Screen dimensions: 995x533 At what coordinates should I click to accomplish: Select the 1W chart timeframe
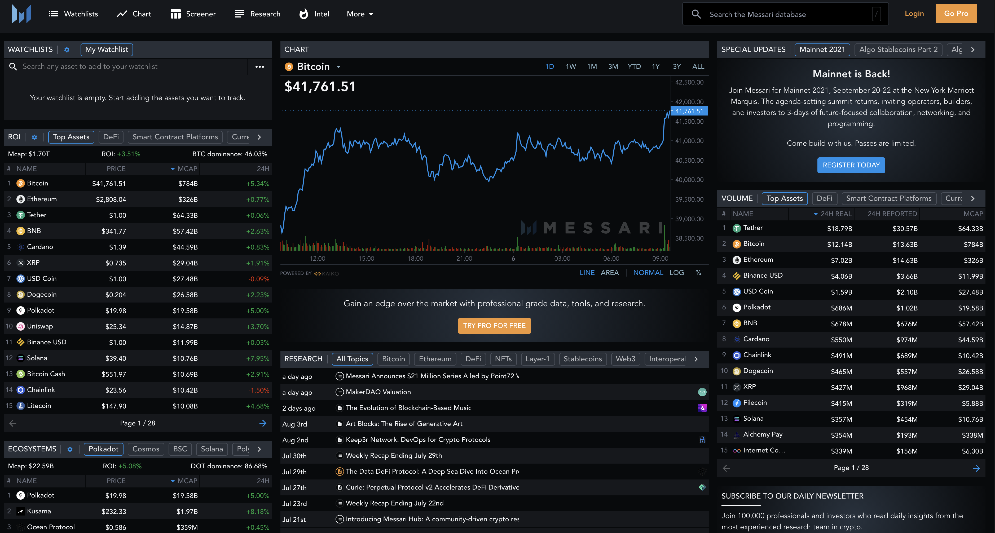[x=570, y=67]
